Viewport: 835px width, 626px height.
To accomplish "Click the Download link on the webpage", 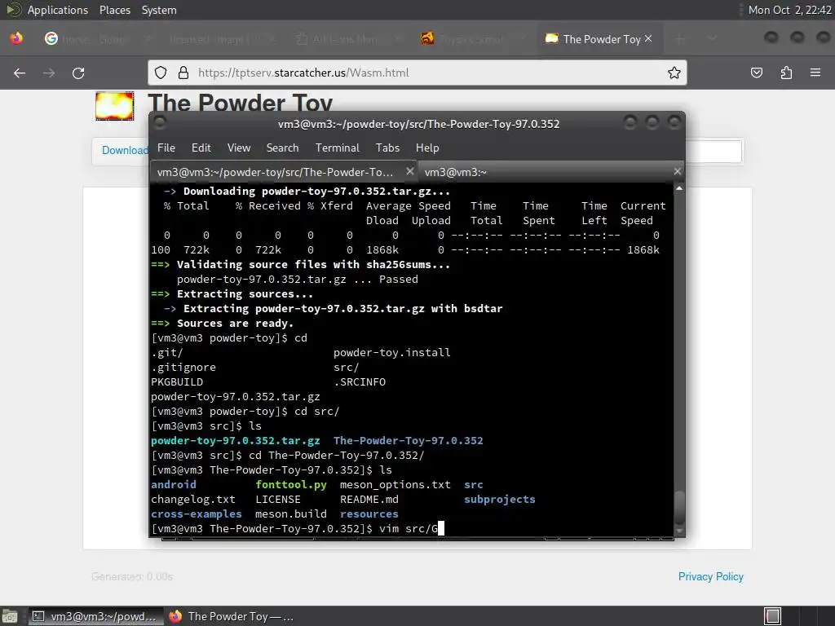I will pos(125,151).
